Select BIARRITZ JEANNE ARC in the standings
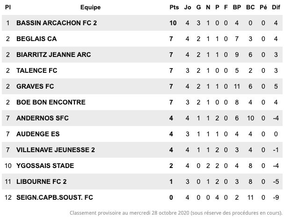This screenshot has width=284, height=224. [54, 55]
